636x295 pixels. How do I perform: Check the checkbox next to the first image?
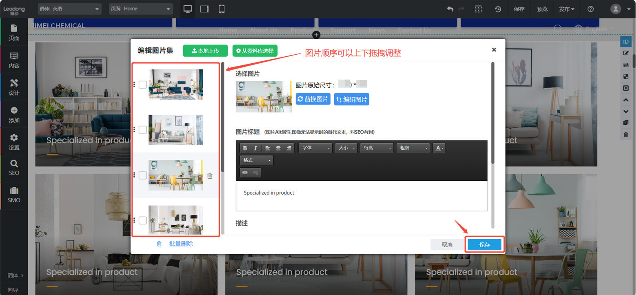[143, 84]
